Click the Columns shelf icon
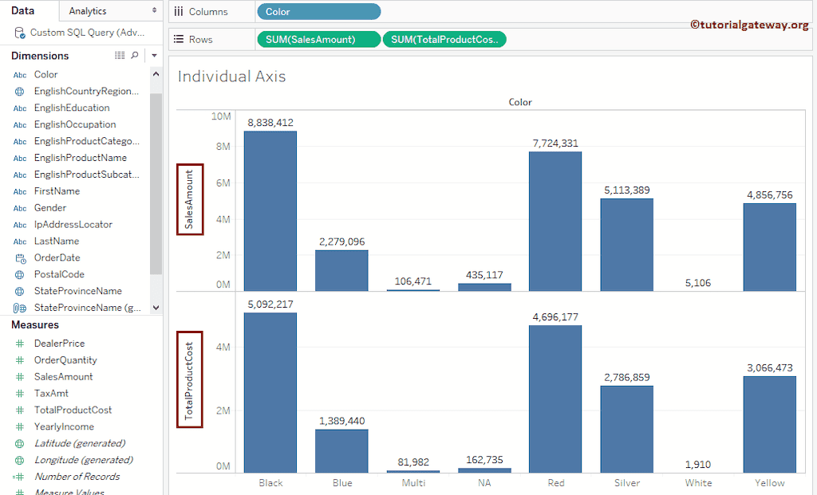 [177, 11]
